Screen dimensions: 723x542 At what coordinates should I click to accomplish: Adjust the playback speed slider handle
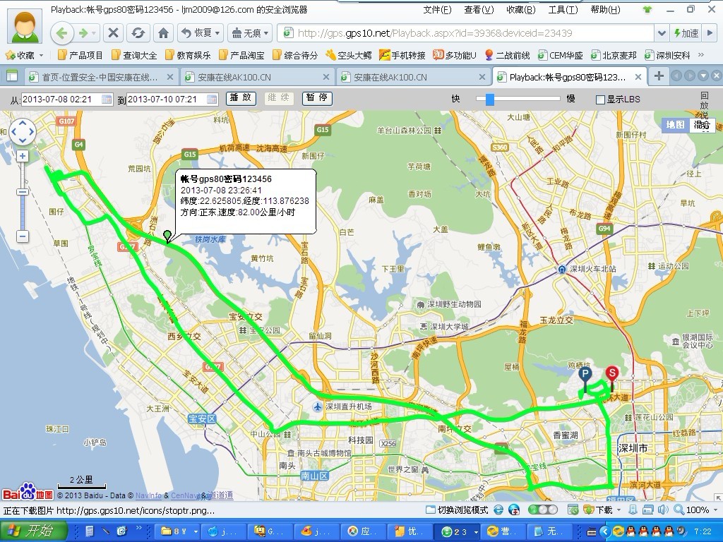pyautogui.click(x=490, y=99)
